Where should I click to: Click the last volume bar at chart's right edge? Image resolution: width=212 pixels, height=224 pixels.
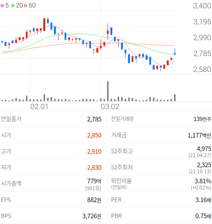coord(175,98)
